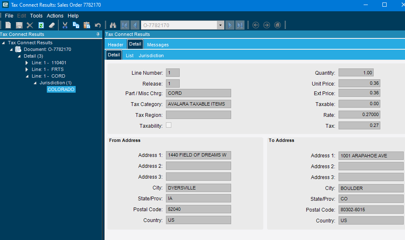Screen dimensions: 405x240
Task: Select the inner Detail sub-tab
Action: pos(114,55)
